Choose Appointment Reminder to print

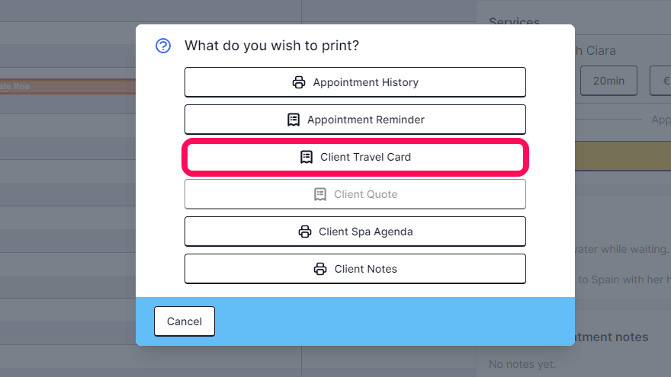pos(355,120)
